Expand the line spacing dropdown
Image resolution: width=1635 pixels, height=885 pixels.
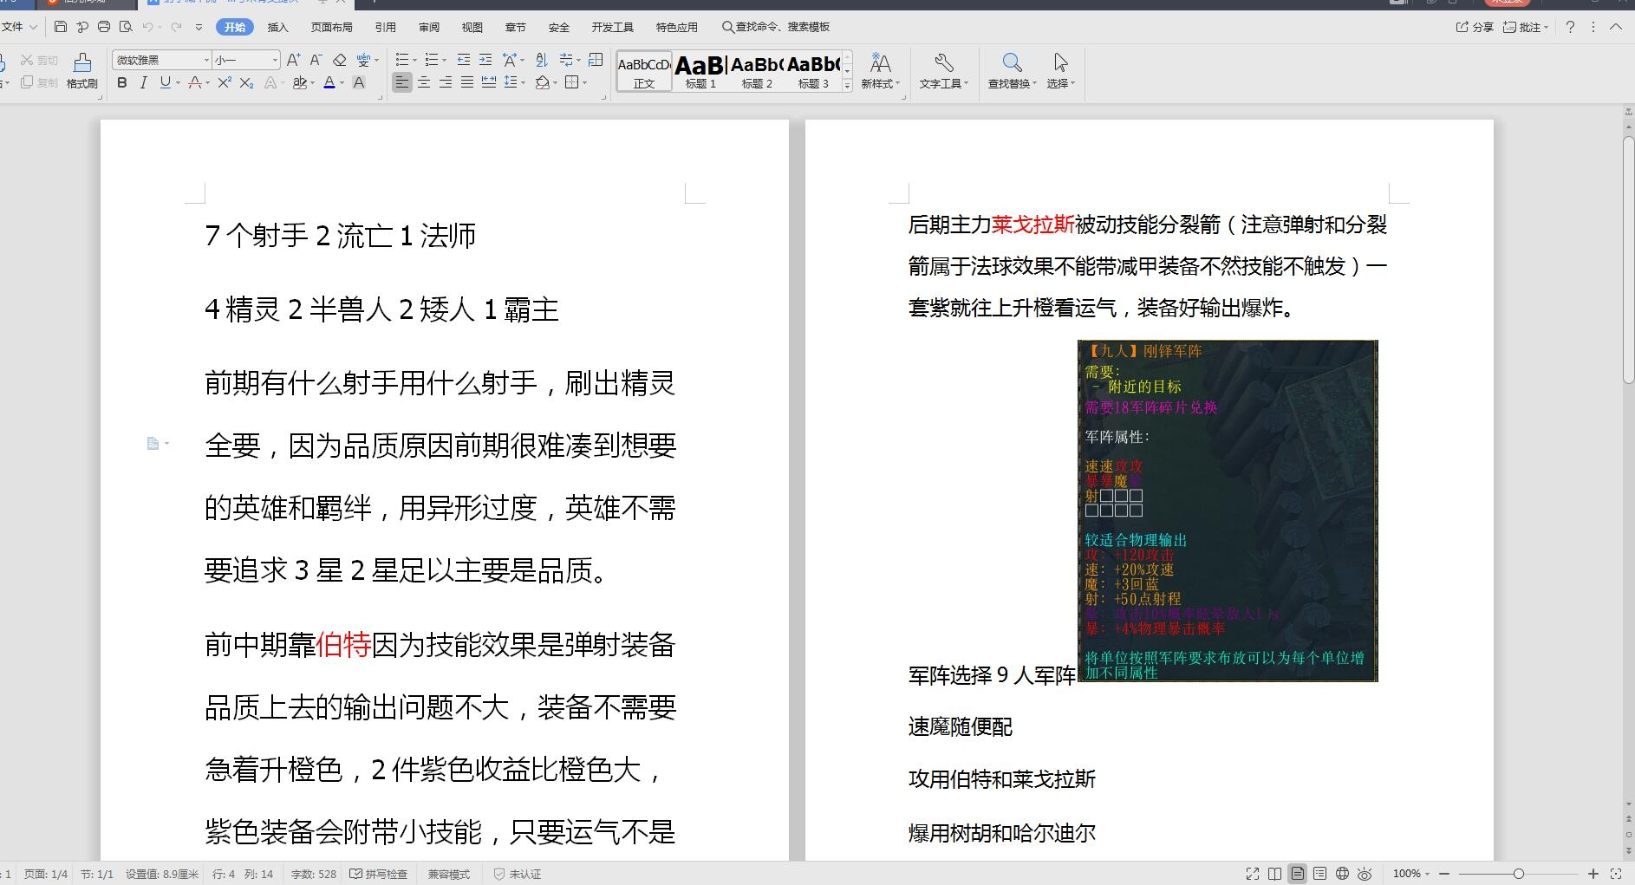tap(523, 82)
